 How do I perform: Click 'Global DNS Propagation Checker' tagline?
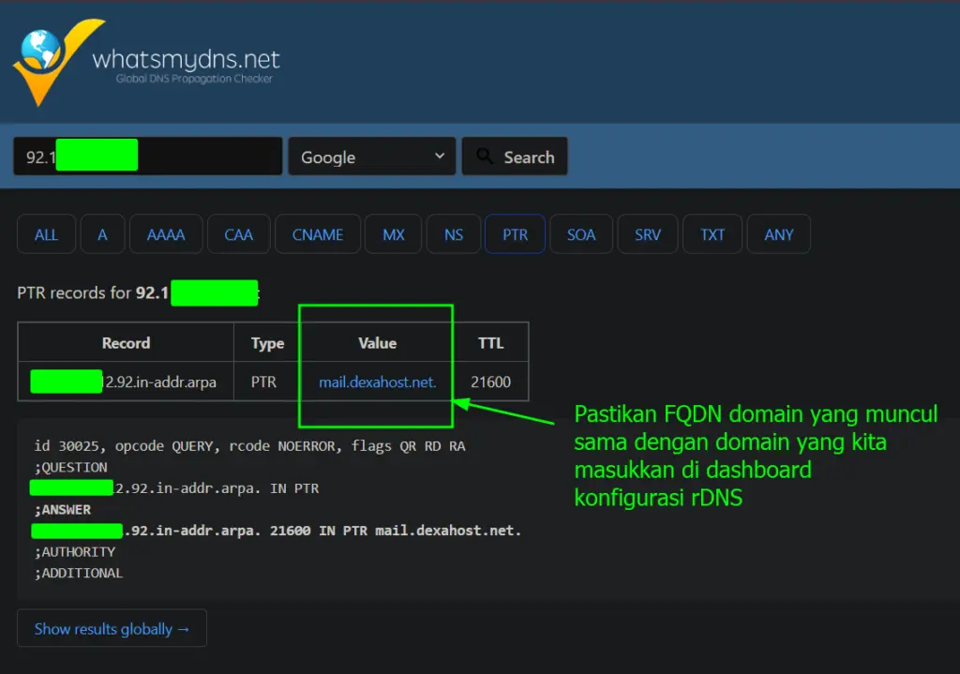194,79
